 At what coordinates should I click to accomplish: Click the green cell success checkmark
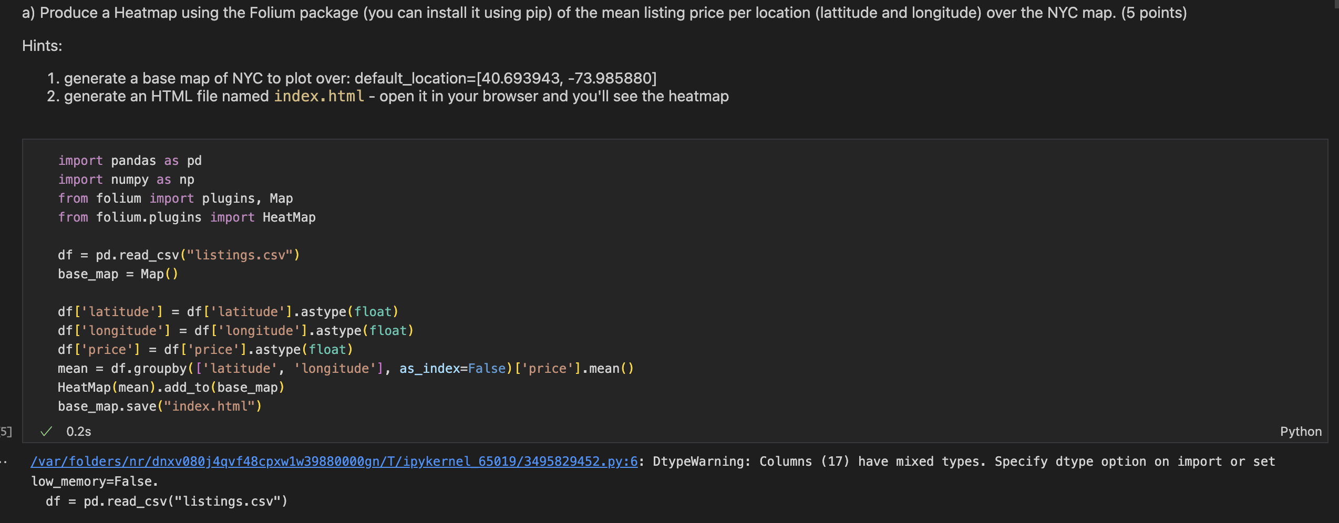tap(46, 432)
